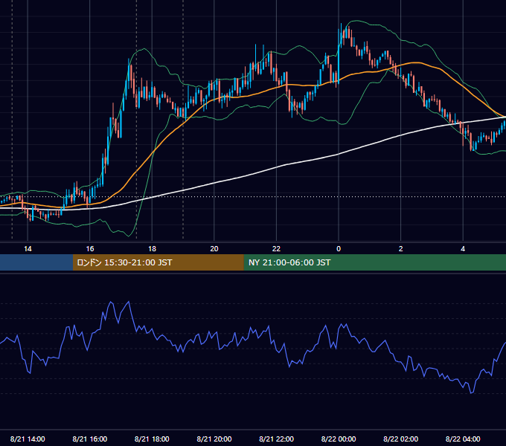Click the 8/22 00:00 time label
Screen dimensions: 506x446
click(x=339, y=439)
